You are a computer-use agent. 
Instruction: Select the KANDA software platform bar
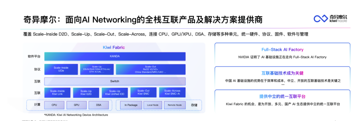pyautogui.click(x=115, y=56)
